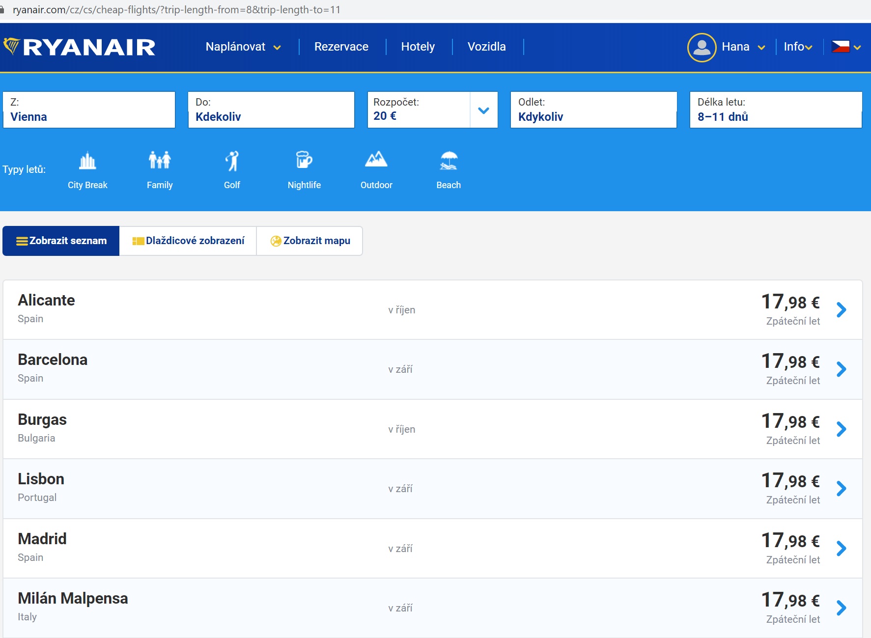Switch to Zobrazit seznam list view
This screenshot has height=638, width=871.
click(x=60, y=241)
